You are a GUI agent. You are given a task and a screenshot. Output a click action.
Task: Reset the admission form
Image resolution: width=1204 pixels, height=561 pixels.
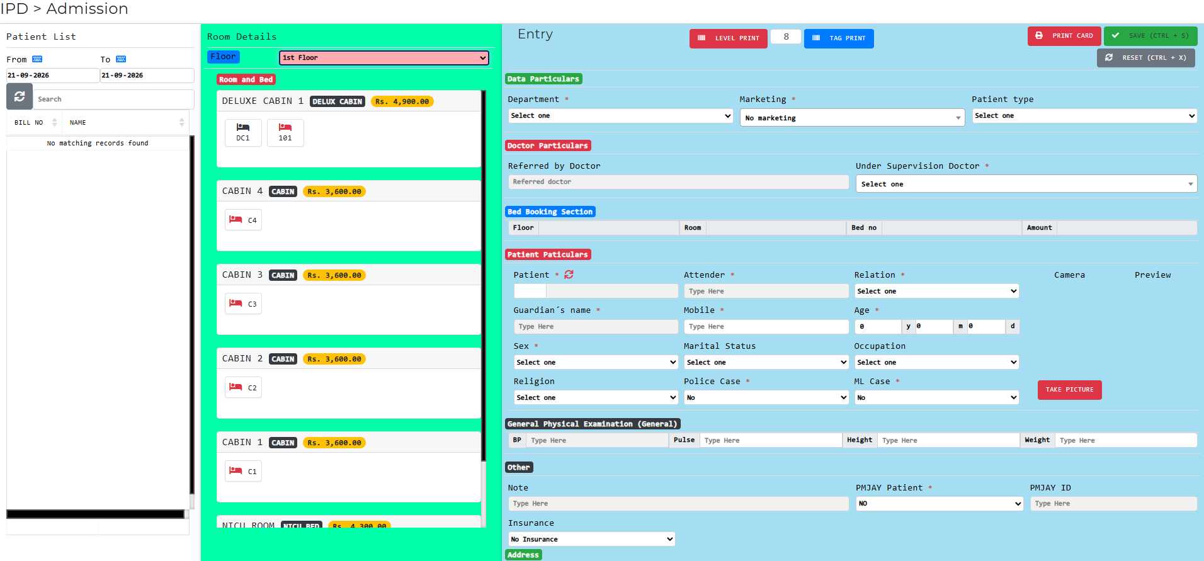[1146, 58]
